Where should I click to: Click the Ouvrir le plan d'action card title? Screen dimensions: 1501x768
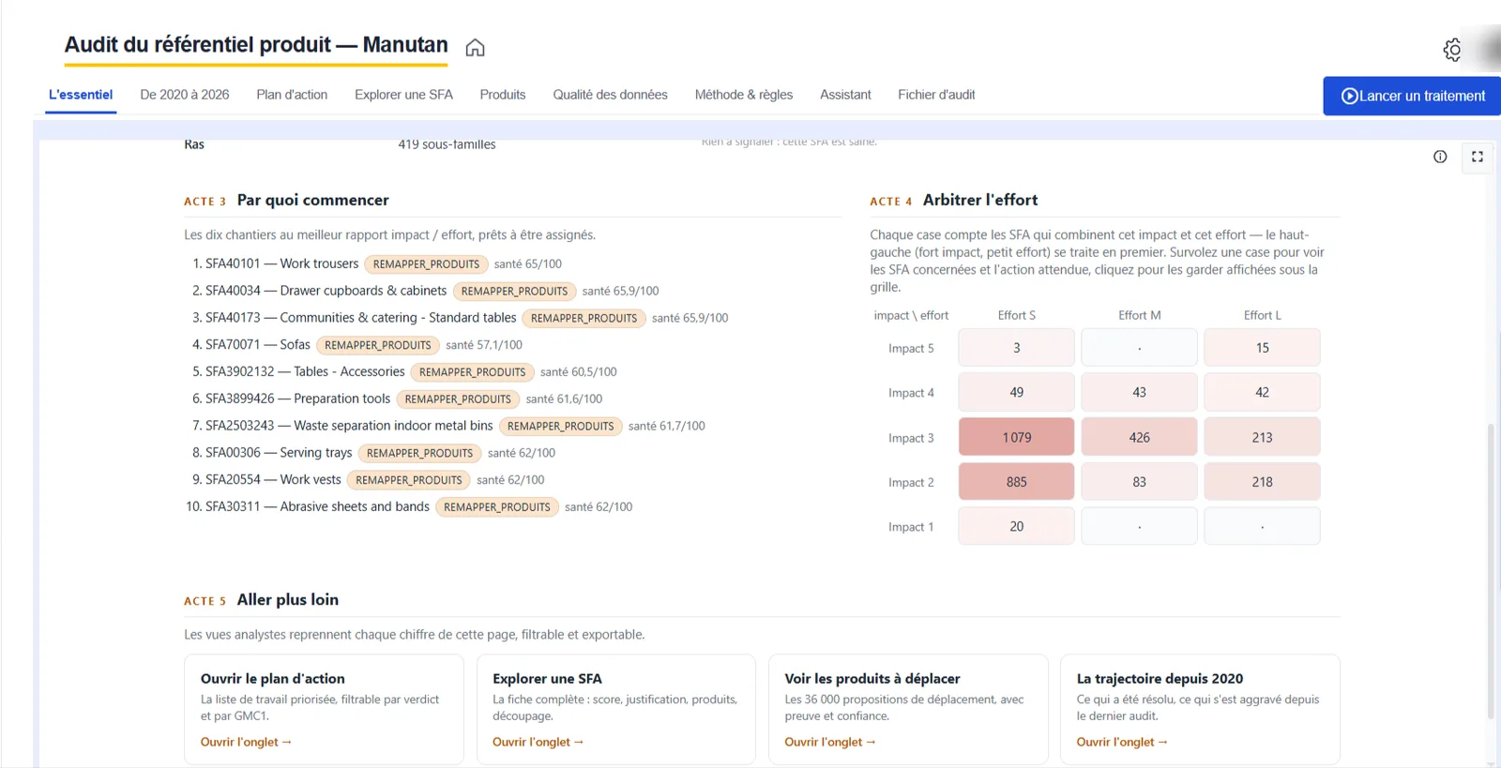click(272, 679)
